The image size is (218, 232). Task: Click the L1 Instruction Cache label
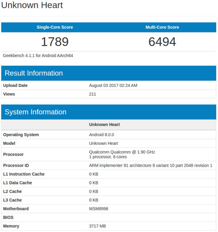point(24,174)
